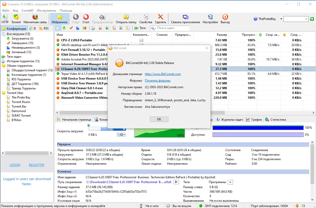This screenshot has height=208, width=316.
Task: Click ThePirateBay search engine icon
Action: tap(256, 19)
